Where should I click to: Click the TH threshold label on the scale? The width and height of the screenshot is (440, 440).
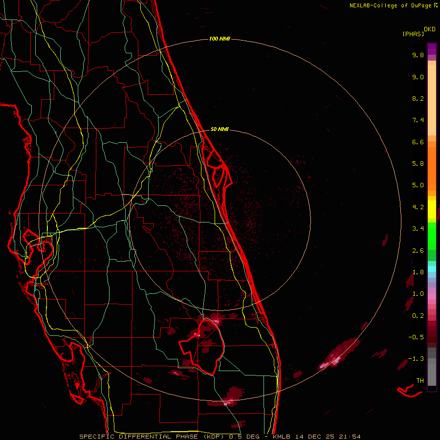coord(420,380)
